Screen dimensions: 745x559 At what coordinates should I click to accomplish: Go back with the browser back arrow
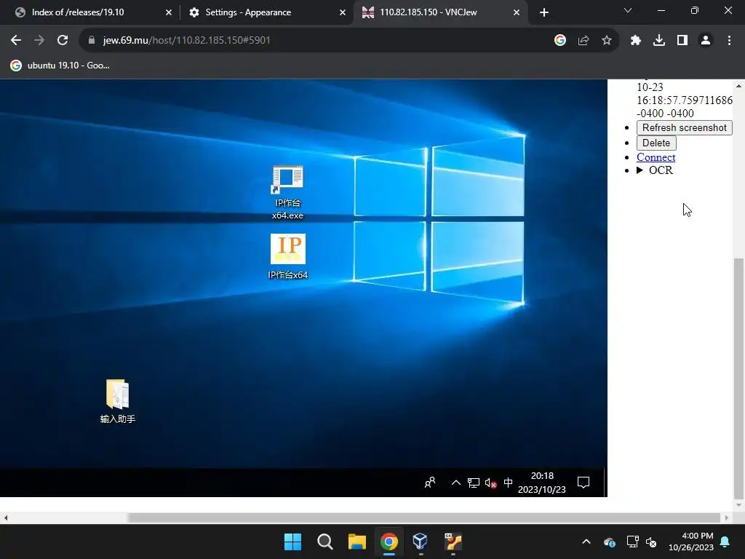[x=16, y=41]
